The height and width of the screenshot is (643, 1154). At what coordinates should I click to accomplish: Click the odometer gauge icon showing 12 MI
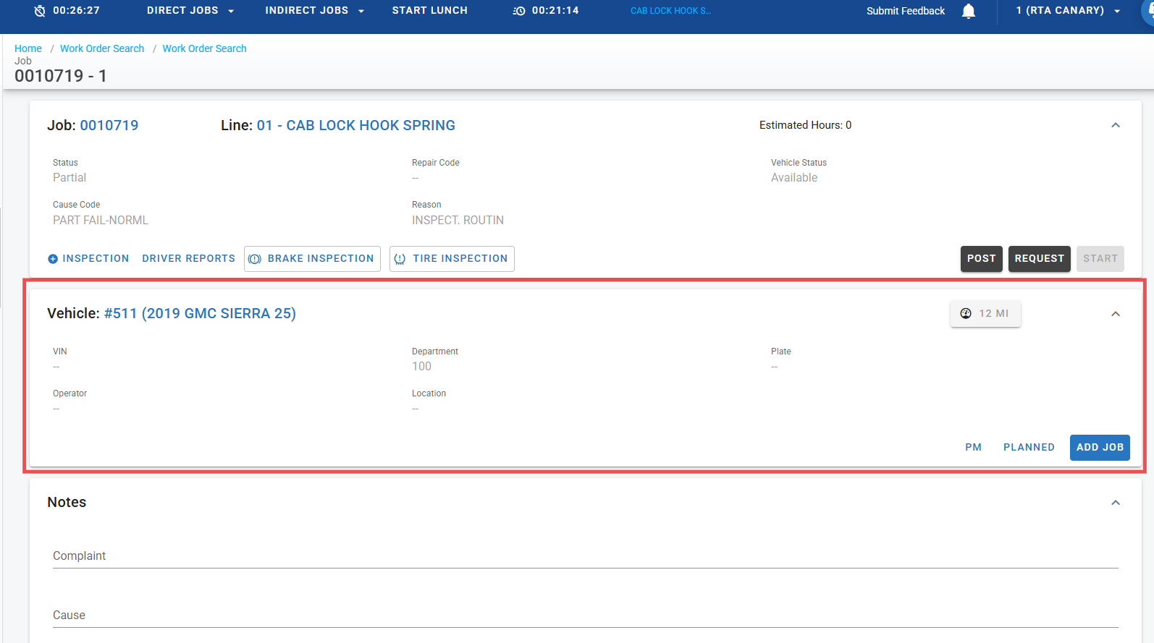[966, 313]
